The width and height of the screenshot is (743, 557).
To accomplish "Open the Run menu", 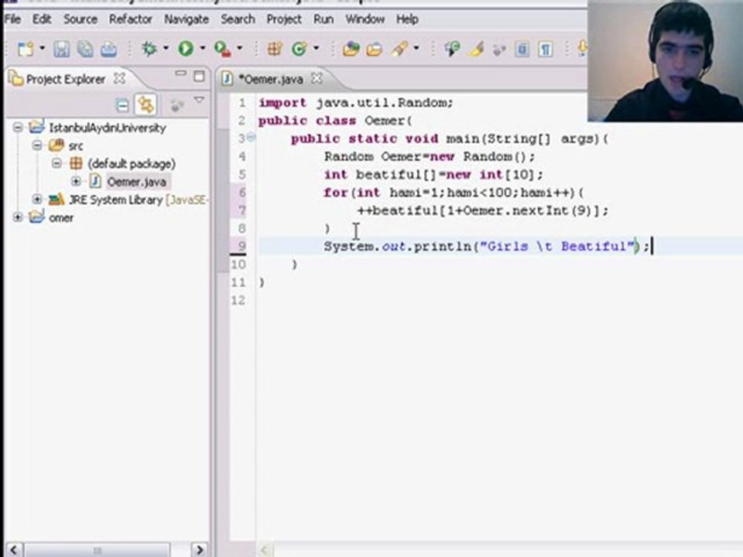I will pyautogui.click(x=324, y=19).
